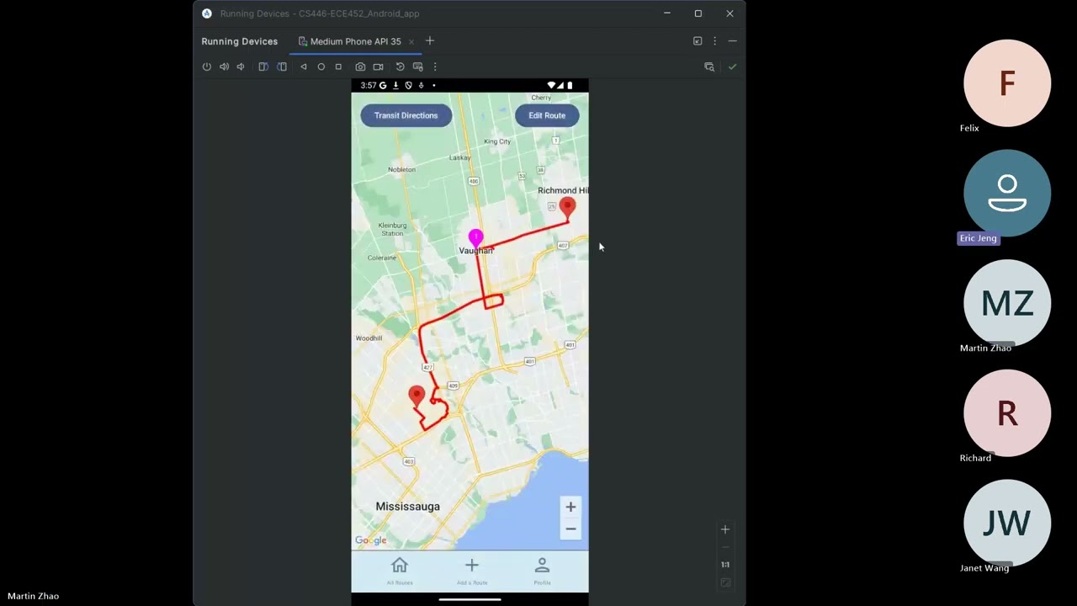The image size is (1077, 606).
Task: Tap the Transit Directions button
Action: pyautogui.click(x=406, y=115)
